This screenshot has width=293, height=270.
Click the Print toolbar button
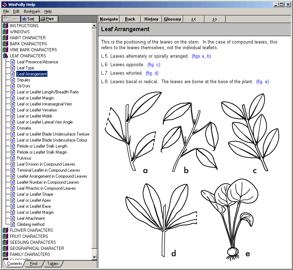point(48,19)
